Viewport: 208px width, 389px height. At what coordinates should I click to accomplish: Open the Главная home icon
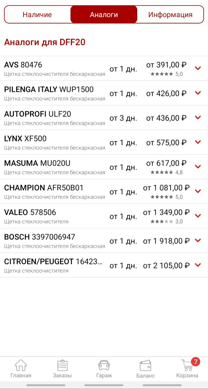pyautogui.click(x=21, y=365)
